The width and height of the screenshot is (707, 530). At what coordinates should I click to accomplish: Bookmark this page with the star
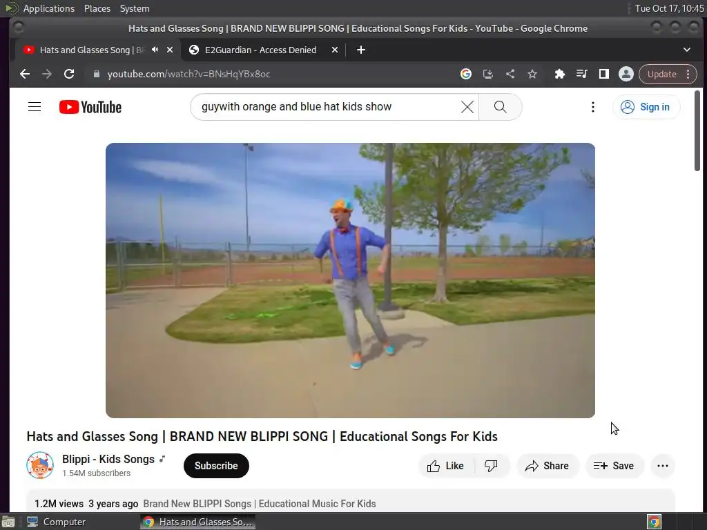click(532, 74)
